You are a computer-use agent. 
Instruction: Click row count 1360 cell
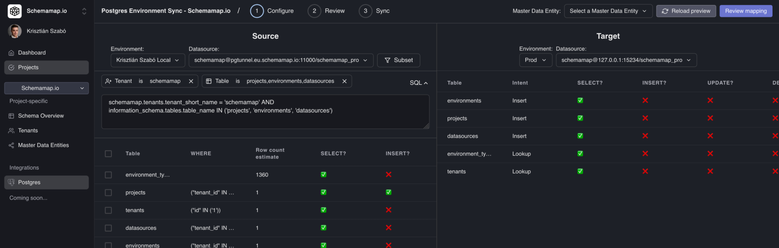tap(262, 175)
